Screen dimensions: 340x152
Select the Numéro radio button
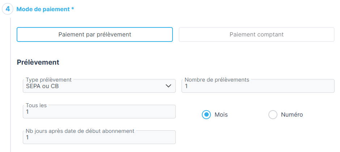click(273, 115)
